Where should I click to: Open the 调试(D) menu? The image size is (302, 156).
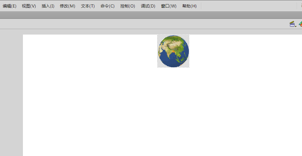[x=148, y=6]
